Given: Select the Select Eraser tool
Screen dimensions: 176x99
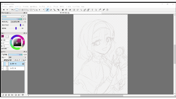Looking at the screenshot, I should coord(88,10).
